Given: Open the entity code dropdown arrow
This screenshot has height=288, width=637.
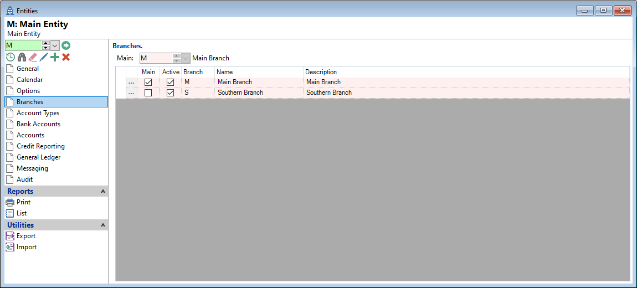Looking at the screenshot, I should pos(55,45).
